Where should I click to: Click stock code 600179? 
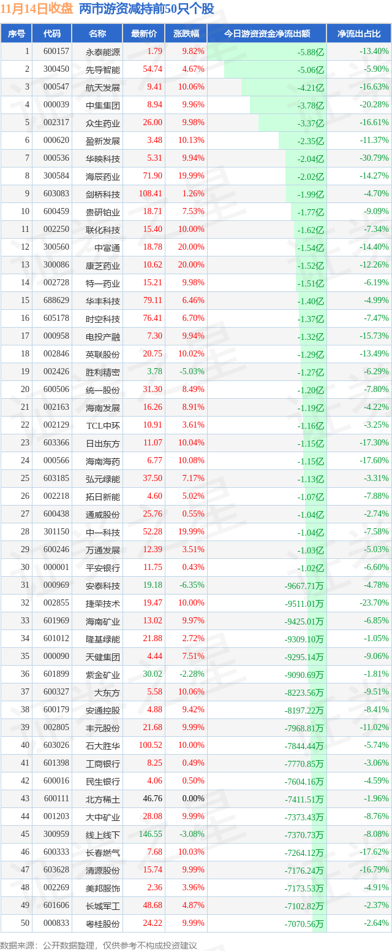56,710
